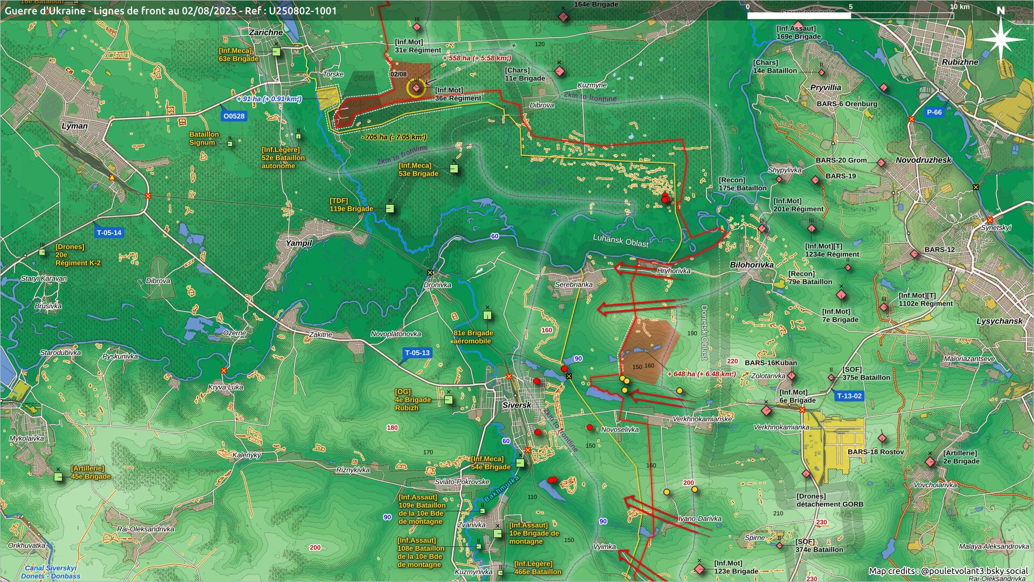
Task: Click the 164e Brigade red diamond marker
Action: tap(563, 17)
